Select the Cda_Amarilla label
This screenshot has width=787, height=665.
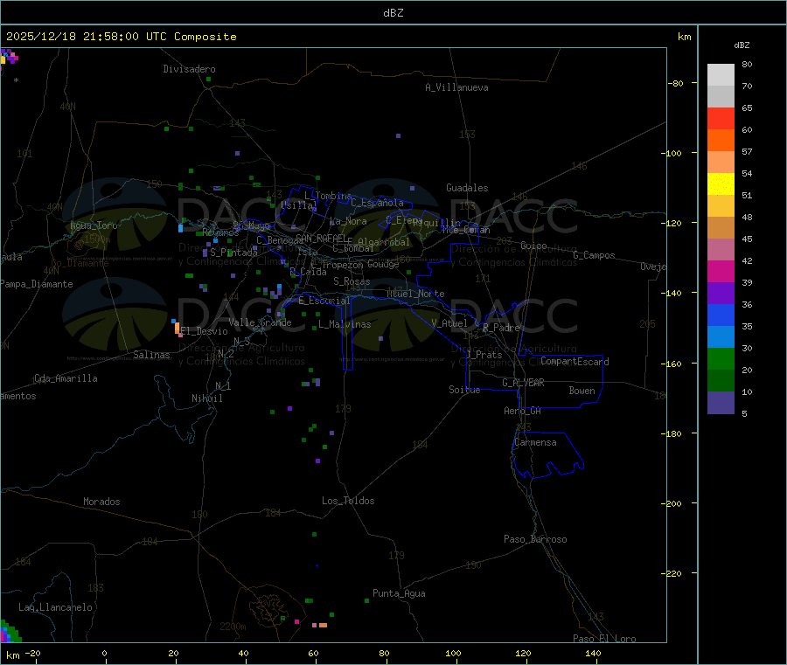66,378
